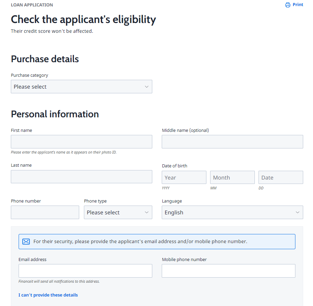Viewport: 313px width, 306px height.
Task: Click the Print link
Action: 298,5
